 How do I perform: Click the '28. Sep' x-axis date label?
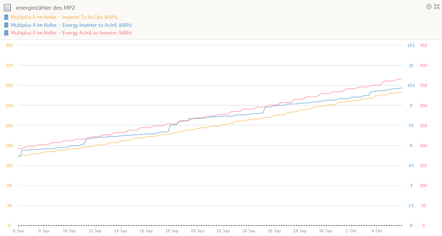click(x=300, y=231)
